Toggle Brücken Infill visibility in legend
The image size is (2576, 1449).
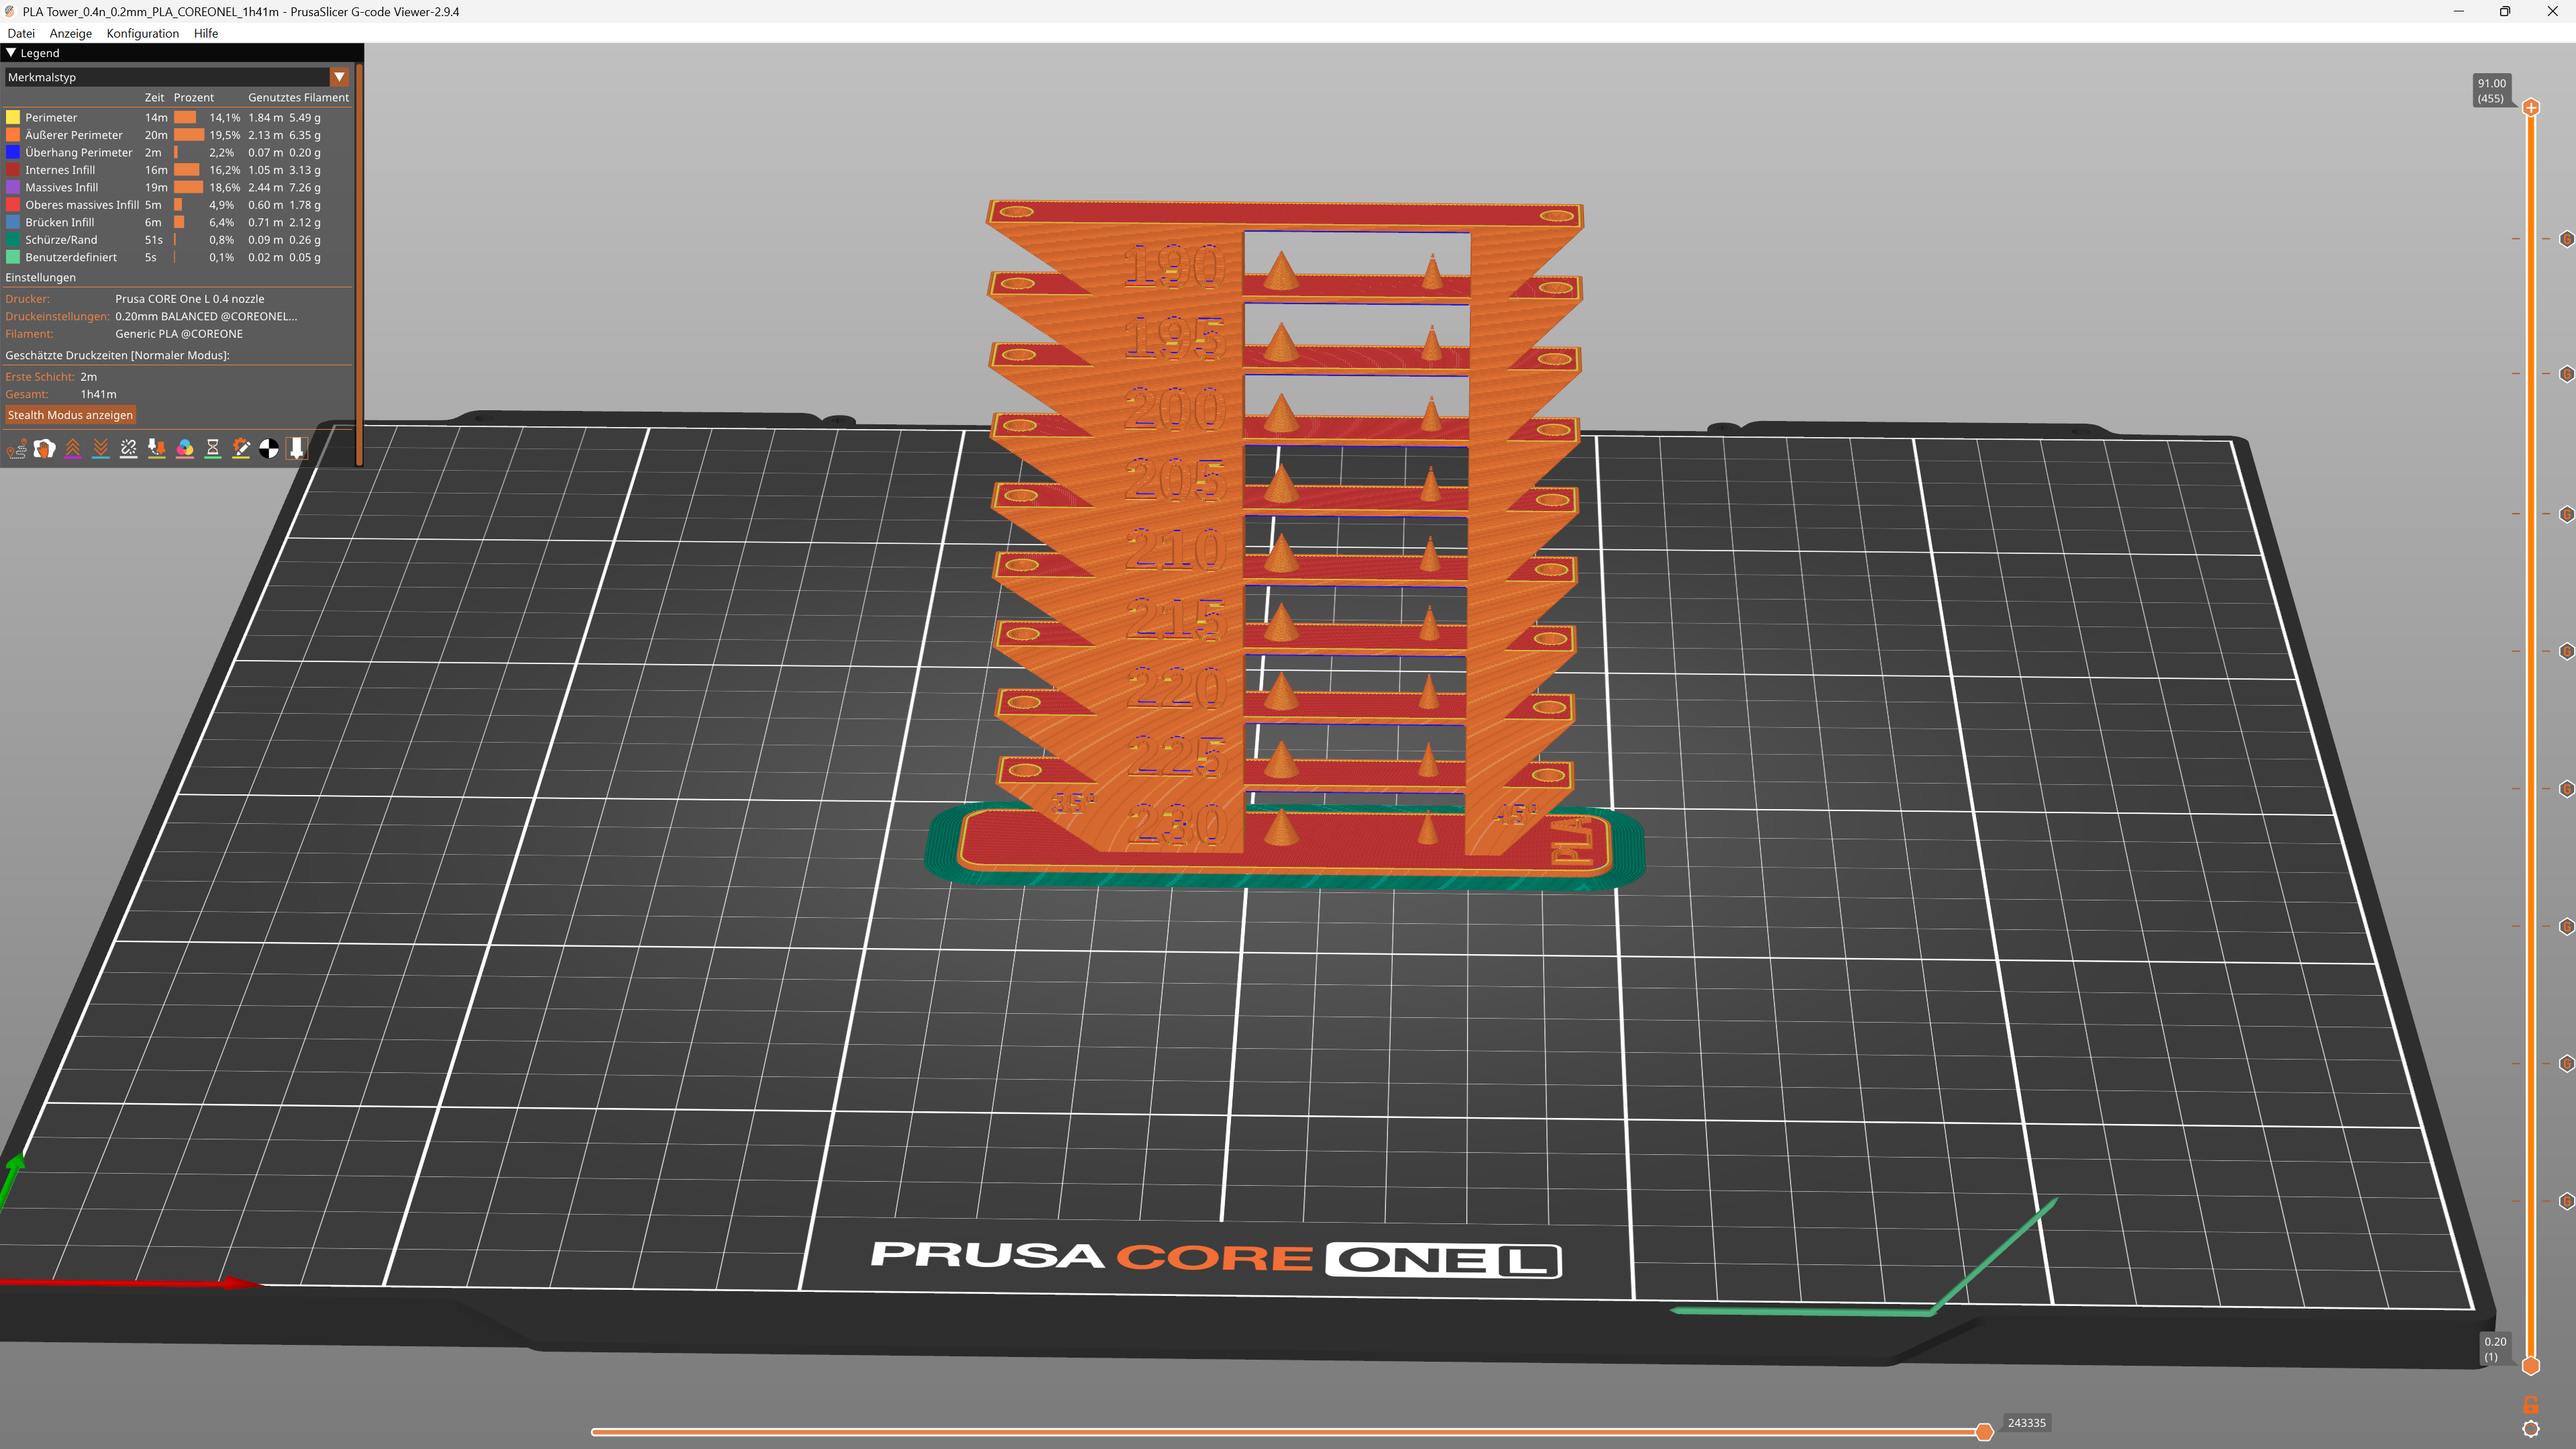pyautogui.click(x=177, y=222)
